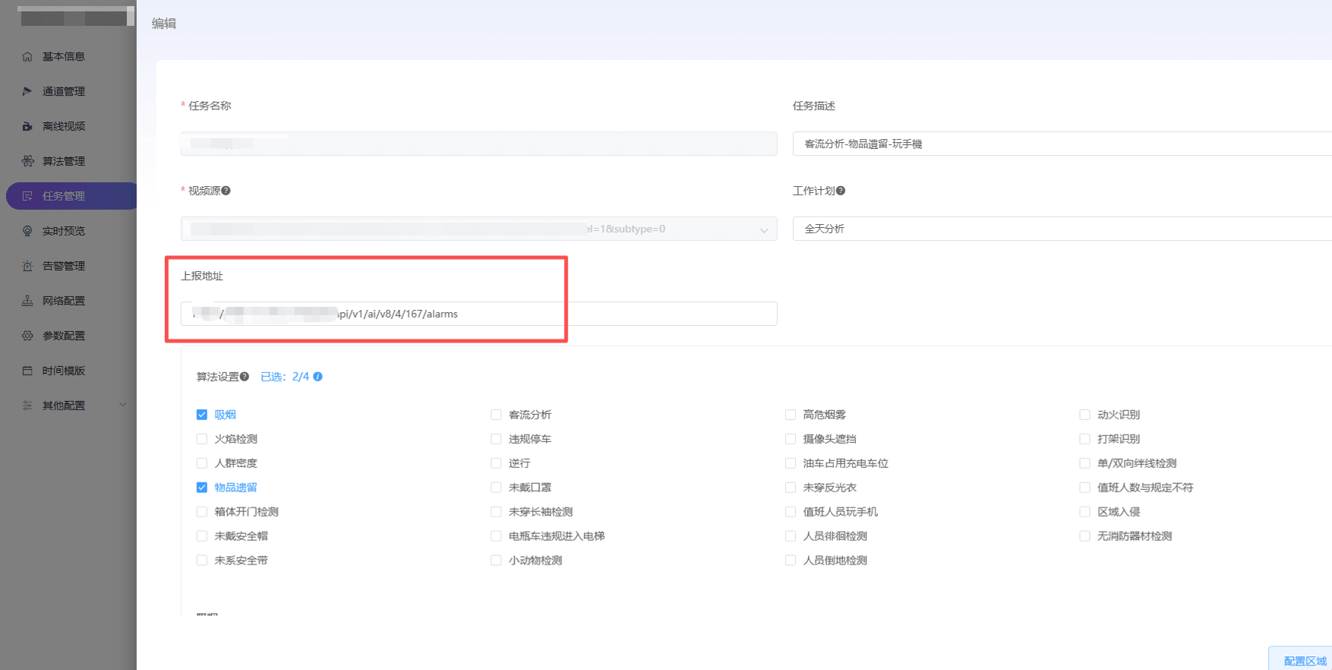
Task: Click the 告警管理 alarm icon in sidebar
Action: 27,266
